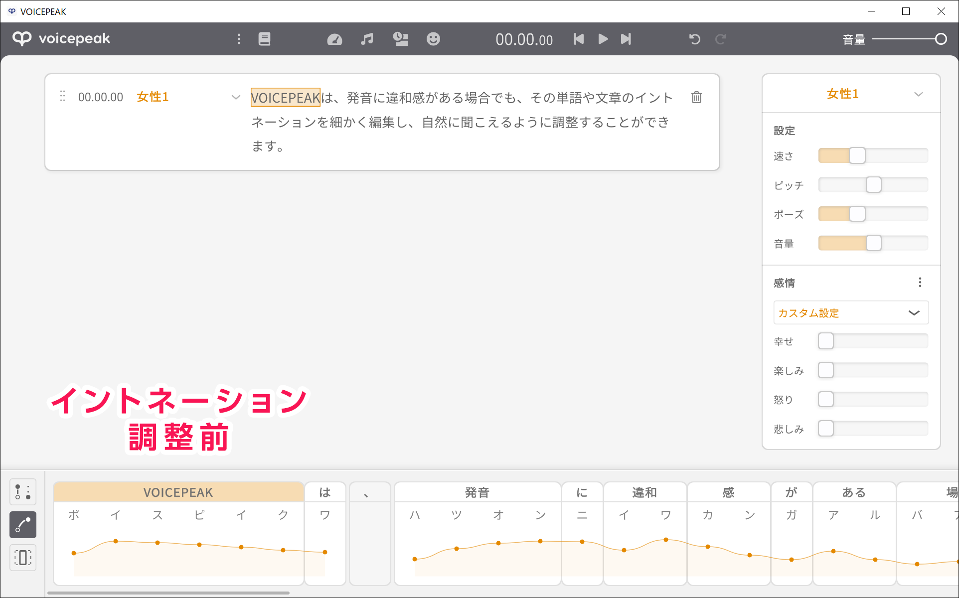Open the pause timing icon in the toolbar

click(x=400, y=39)
